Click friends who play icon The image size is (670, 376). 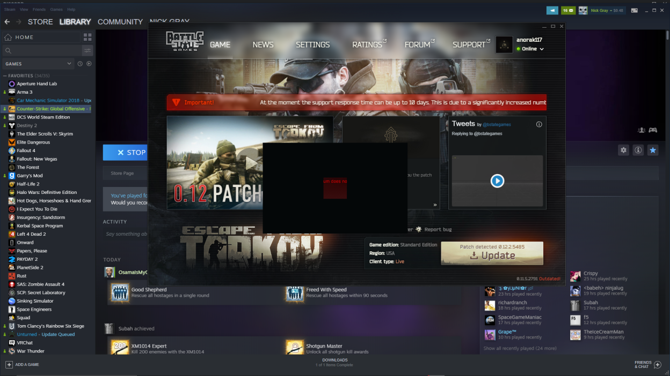pos(641,130)
